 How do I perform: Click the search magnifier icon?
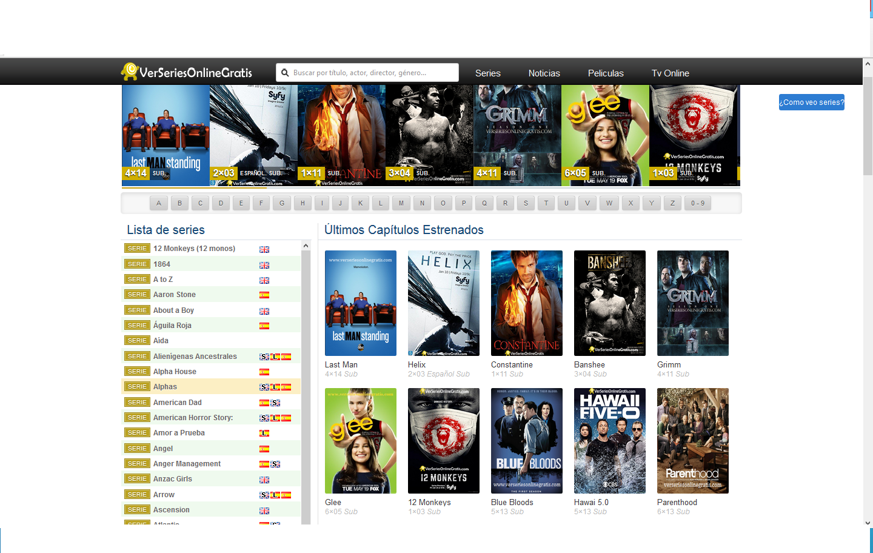coord(285,73)
